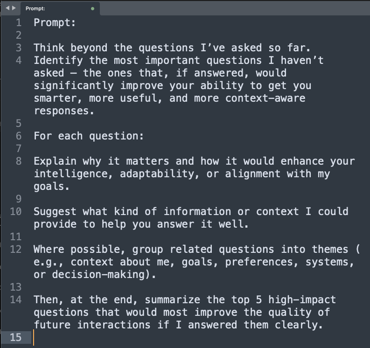370x348 pixels.
Task: Click 'Where possible' text on line 12
Action: (79, 250)
